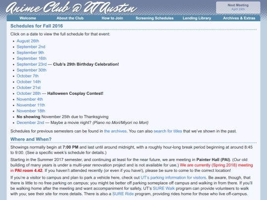Image resolution: width=267 pixels, height=200 pixels.
Task: Click the Piano no Mori/Miyori no Mori text
Action: (x=120, y=122)
